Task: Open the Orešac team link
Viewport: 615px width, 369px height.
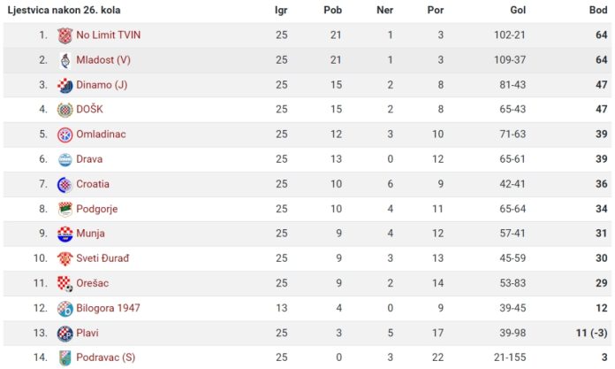Action: point(92,283)
